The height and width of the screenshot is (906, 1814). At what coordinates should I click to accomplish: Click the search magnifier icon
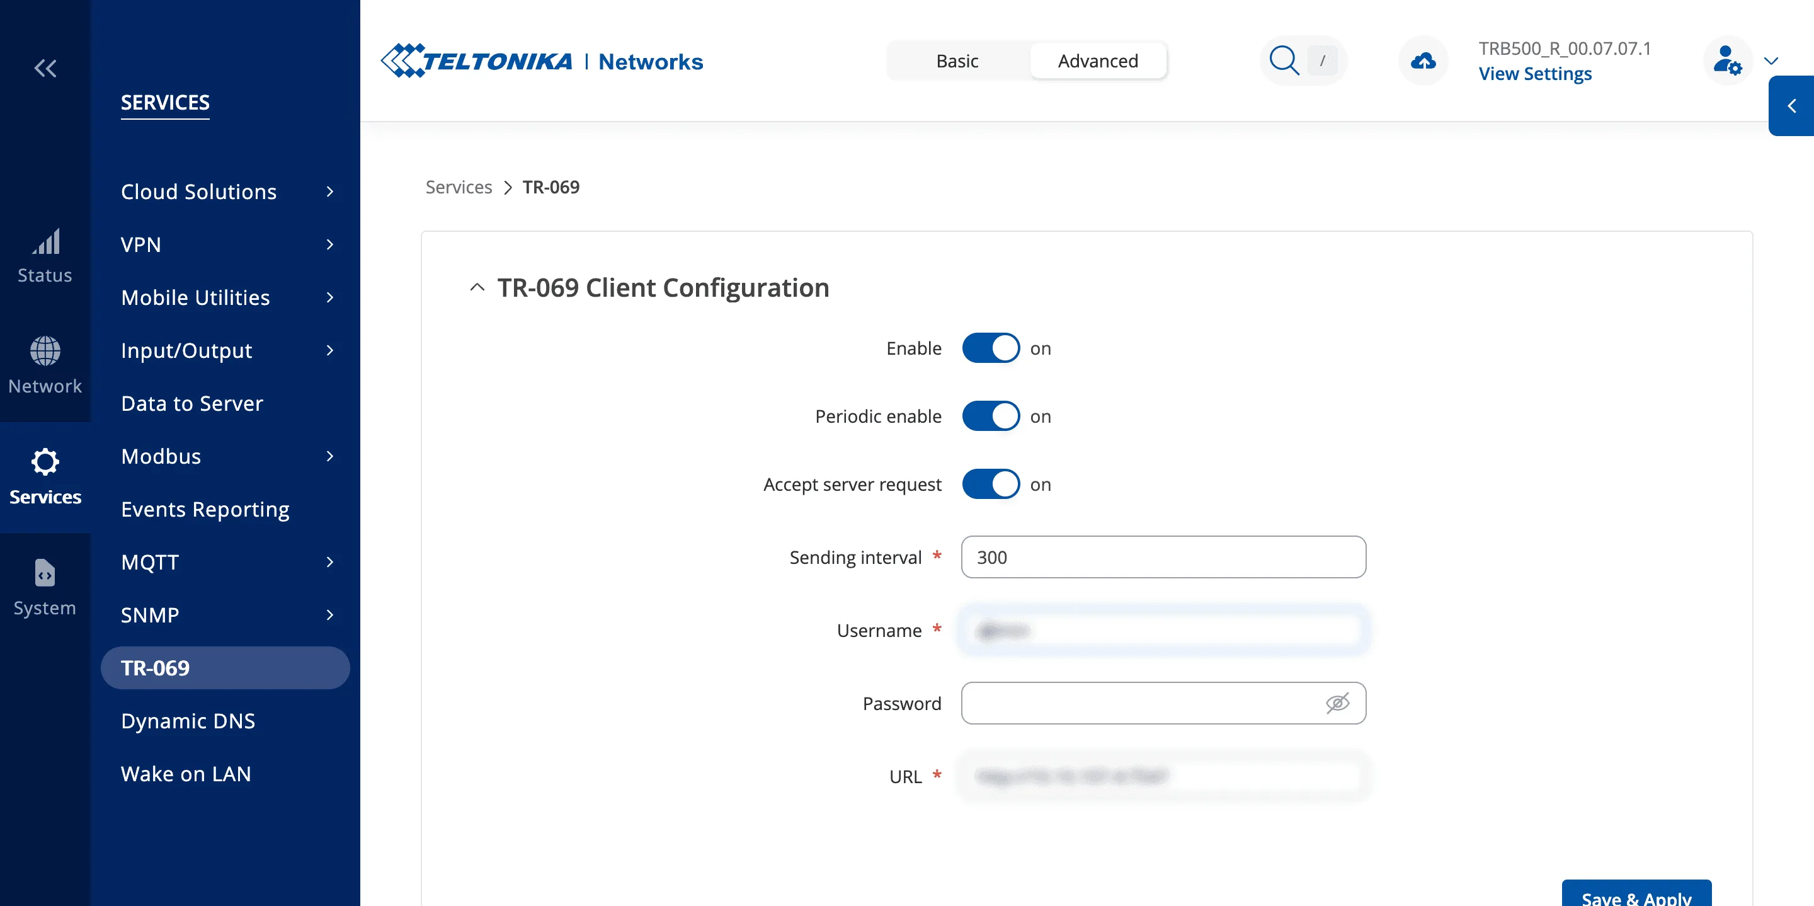tap(1284, 60)
